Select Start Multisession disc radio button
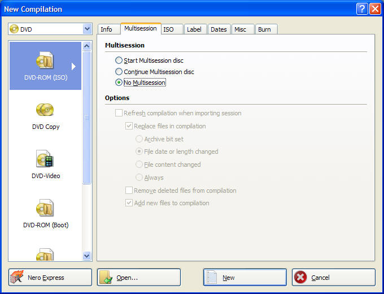This screenshot has width=384, height=294. (119, 60)
